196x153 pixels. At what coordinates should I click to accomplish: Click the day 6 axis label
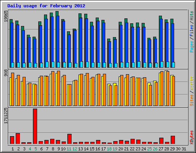click(41, 149)
